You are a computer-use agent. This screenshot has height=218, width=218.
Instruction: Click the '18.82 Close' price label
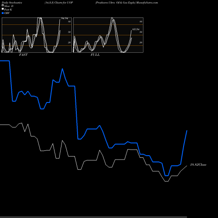click(x=198, y=165)
